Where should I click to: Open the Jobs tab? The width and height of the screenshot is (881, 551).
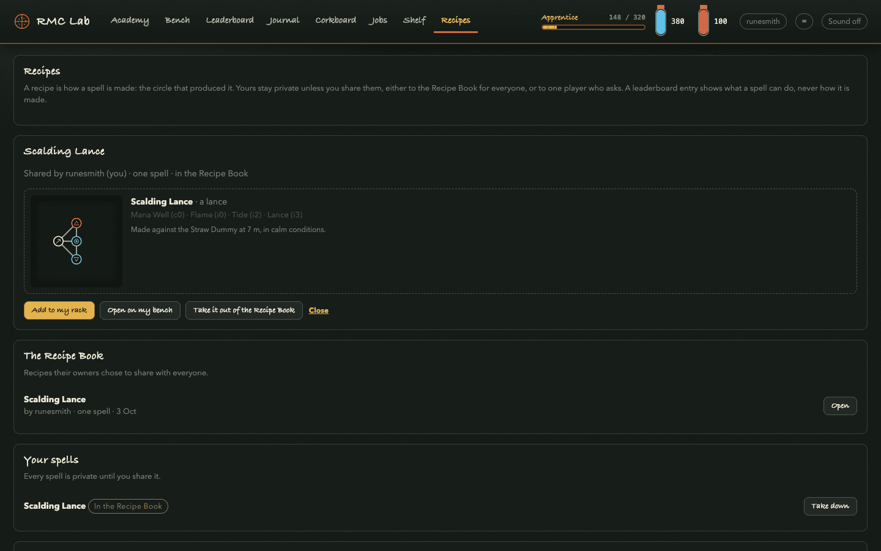[378, 20]
